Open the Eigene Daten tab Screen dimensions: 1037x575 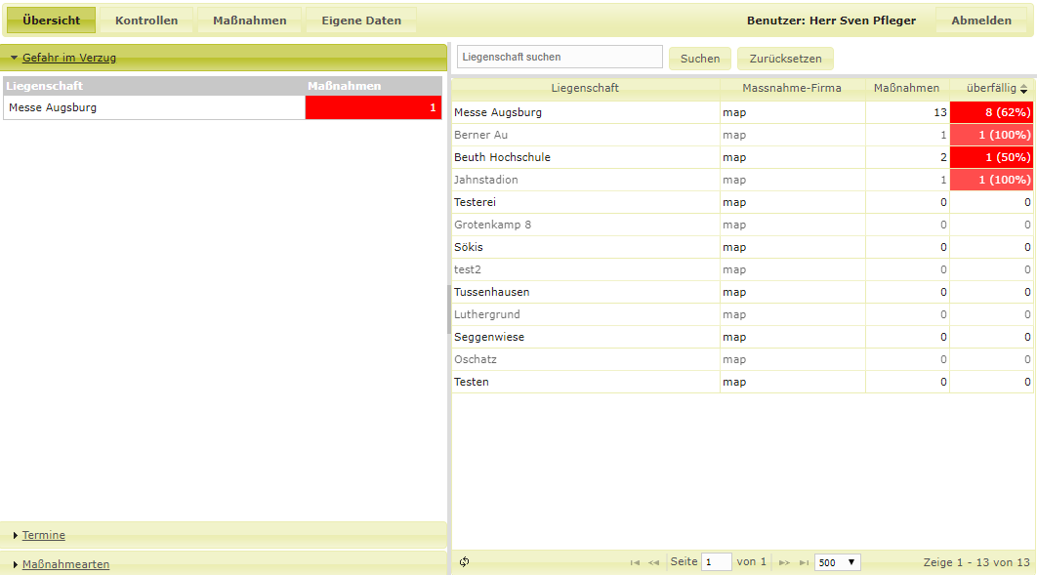(361, 21)
